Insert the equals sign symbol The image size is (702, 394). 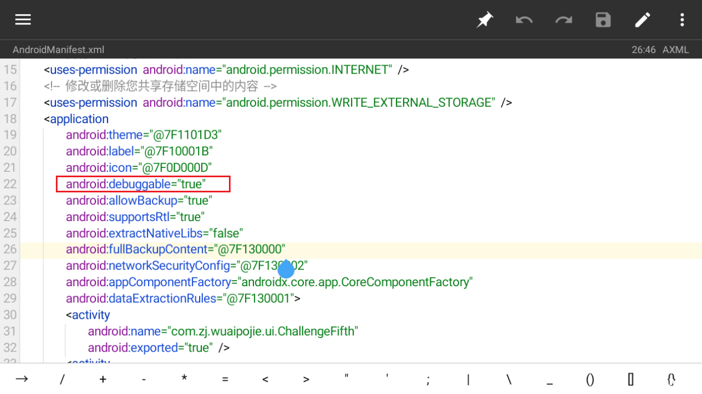(x=225, y=379)
